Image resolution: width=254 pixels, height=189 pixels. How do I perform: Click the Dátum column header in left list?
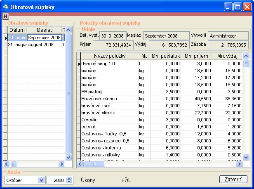17,30
